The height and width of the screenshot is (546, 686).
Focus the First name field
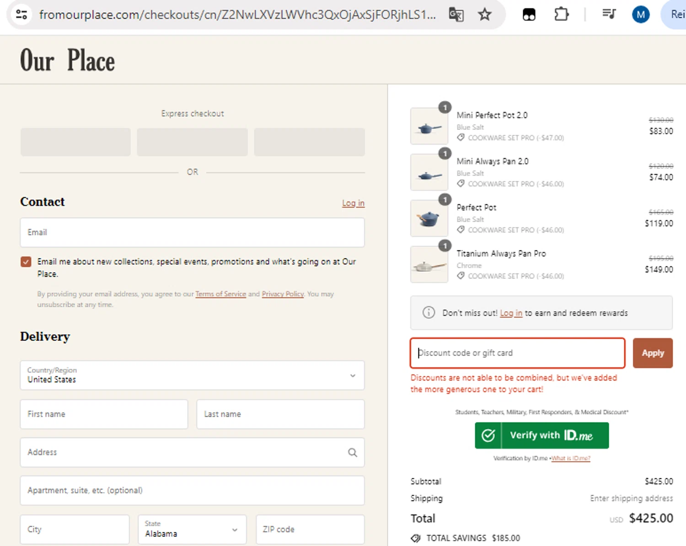pos(104,414)
